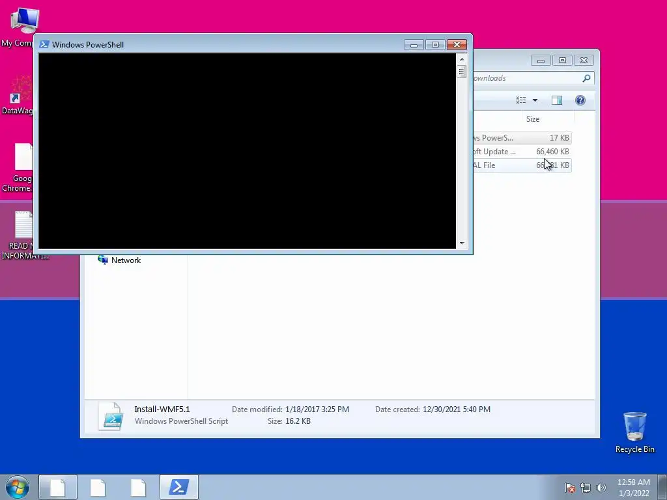Select the AL File row in Explorer
This screenshot has width=667, height=500.
[522, 165]
